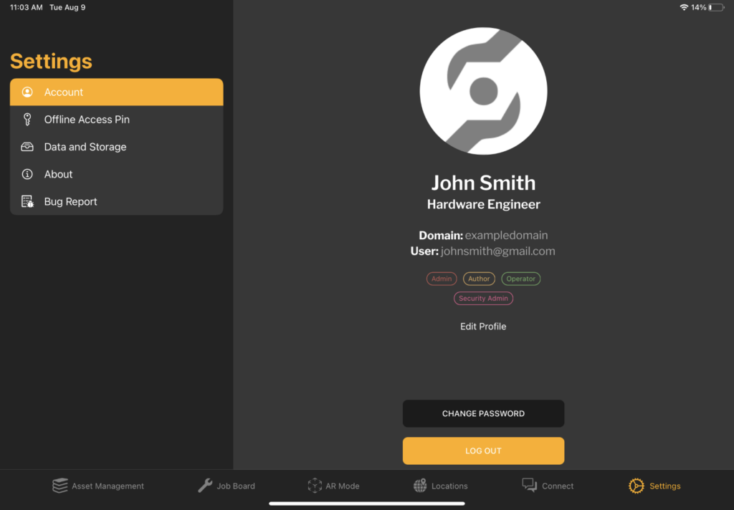Click the 11:03 AM clock text
This screenshot has height=510, width=734.
pos(27,7)
